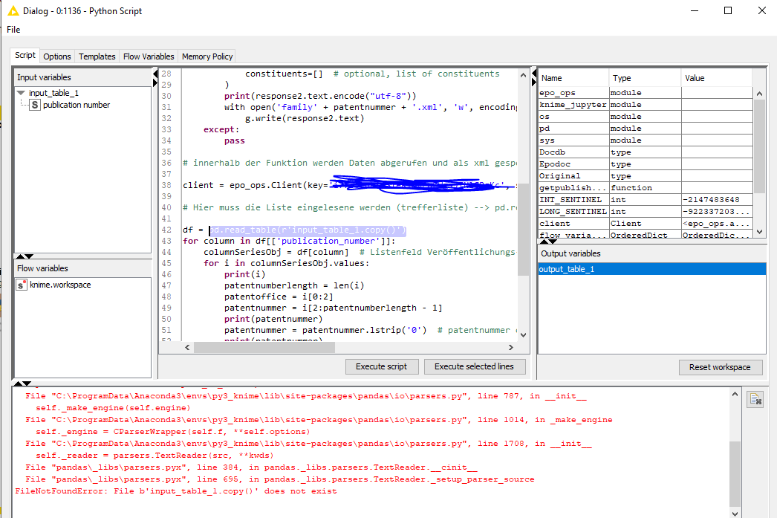Select the Original type row
Viewport: 777px width, 518px height.
click(646, 176)
